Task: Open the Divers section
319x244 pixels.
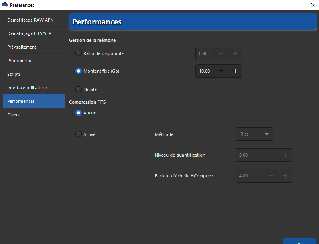Action: pos(34,115)
